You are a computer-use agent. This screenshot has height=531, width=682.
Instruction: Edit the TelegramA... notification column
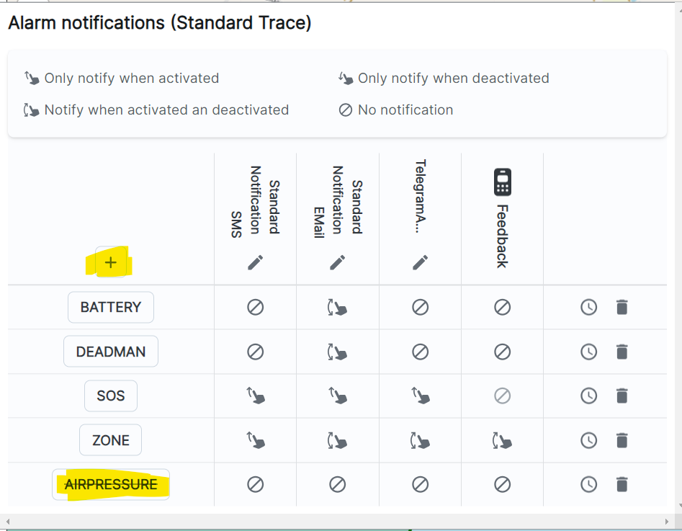tap(420, 262)
